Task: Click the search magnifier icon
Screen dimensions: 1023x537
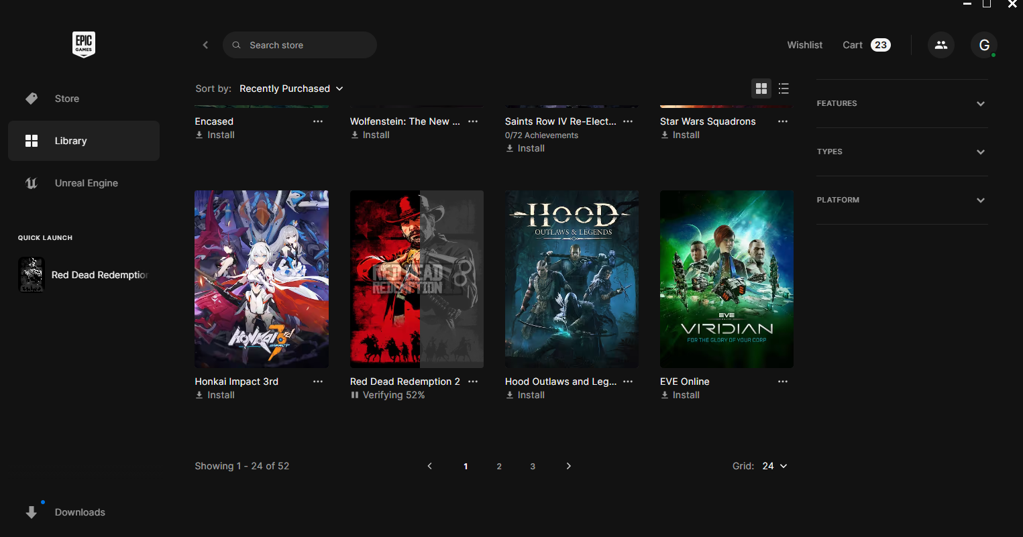Action: click(x=236, y=45)
